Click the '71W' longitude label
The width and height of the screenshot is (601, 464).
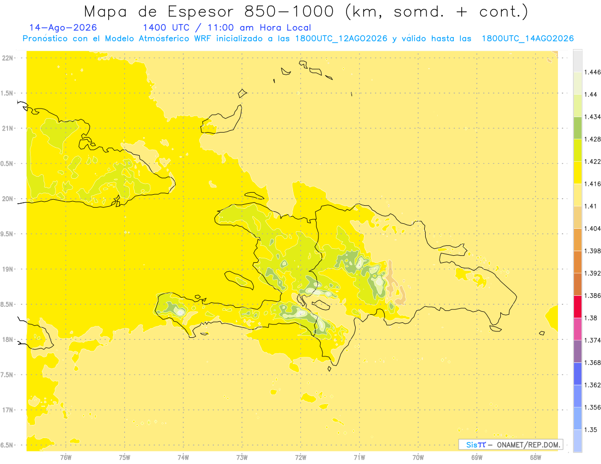pyautogui.click(x=359, y=457)
